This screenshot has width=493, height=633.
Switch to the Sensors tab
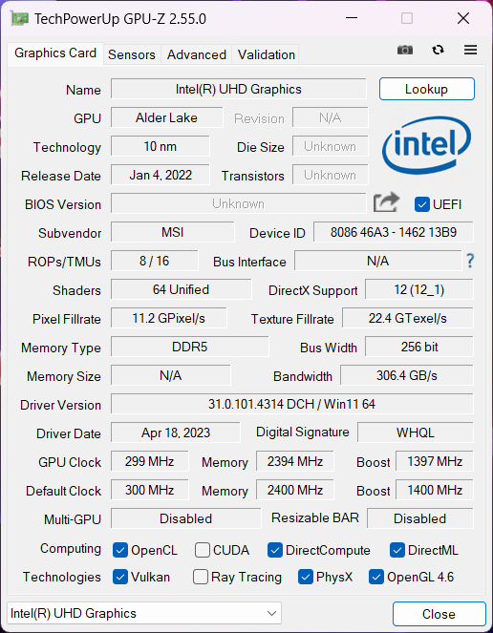(x=132, y=54)
